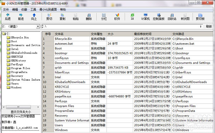Select $Recycle.Bin folder in the tree
Screen dimensions: 215x133
coord(20,37)
